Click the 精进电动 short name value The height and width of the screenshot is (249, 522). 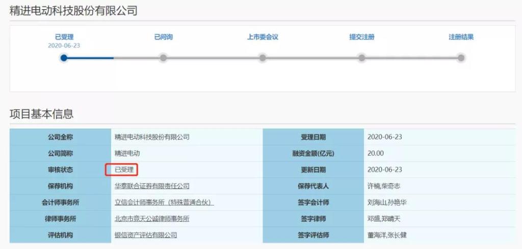[127, 154]
